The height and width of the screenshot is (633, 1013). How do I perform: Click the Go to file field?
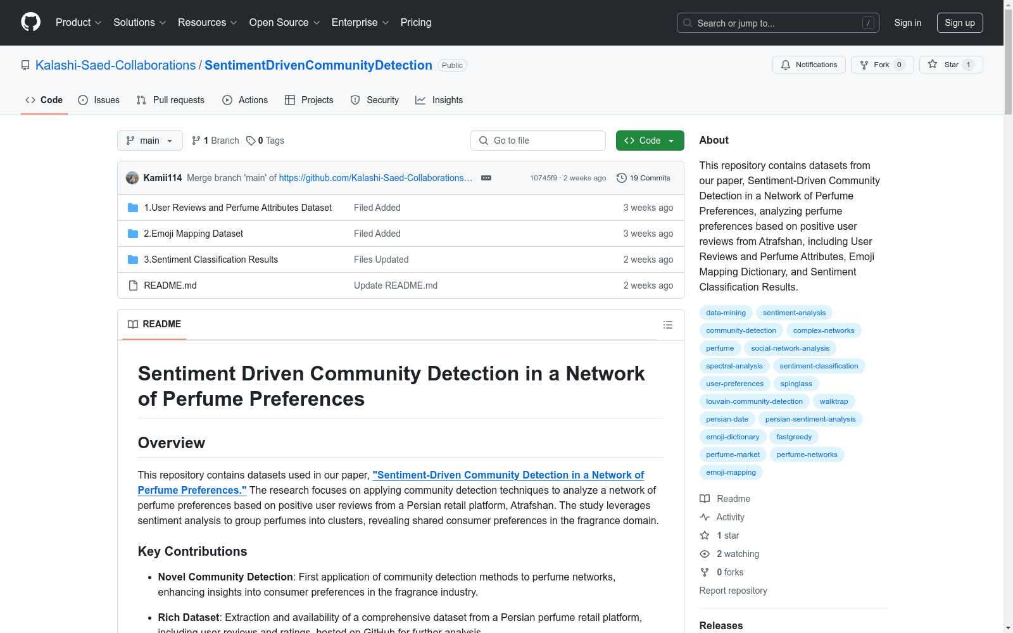coord(538,141)
